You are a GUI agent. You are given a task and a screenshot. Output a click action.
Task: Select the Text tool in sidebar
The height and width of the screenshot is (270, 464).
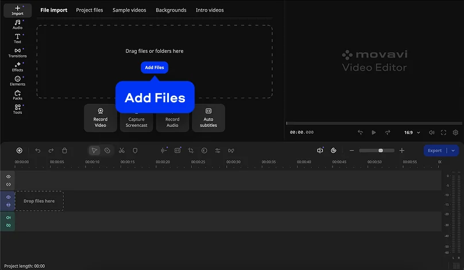point(17,38)
